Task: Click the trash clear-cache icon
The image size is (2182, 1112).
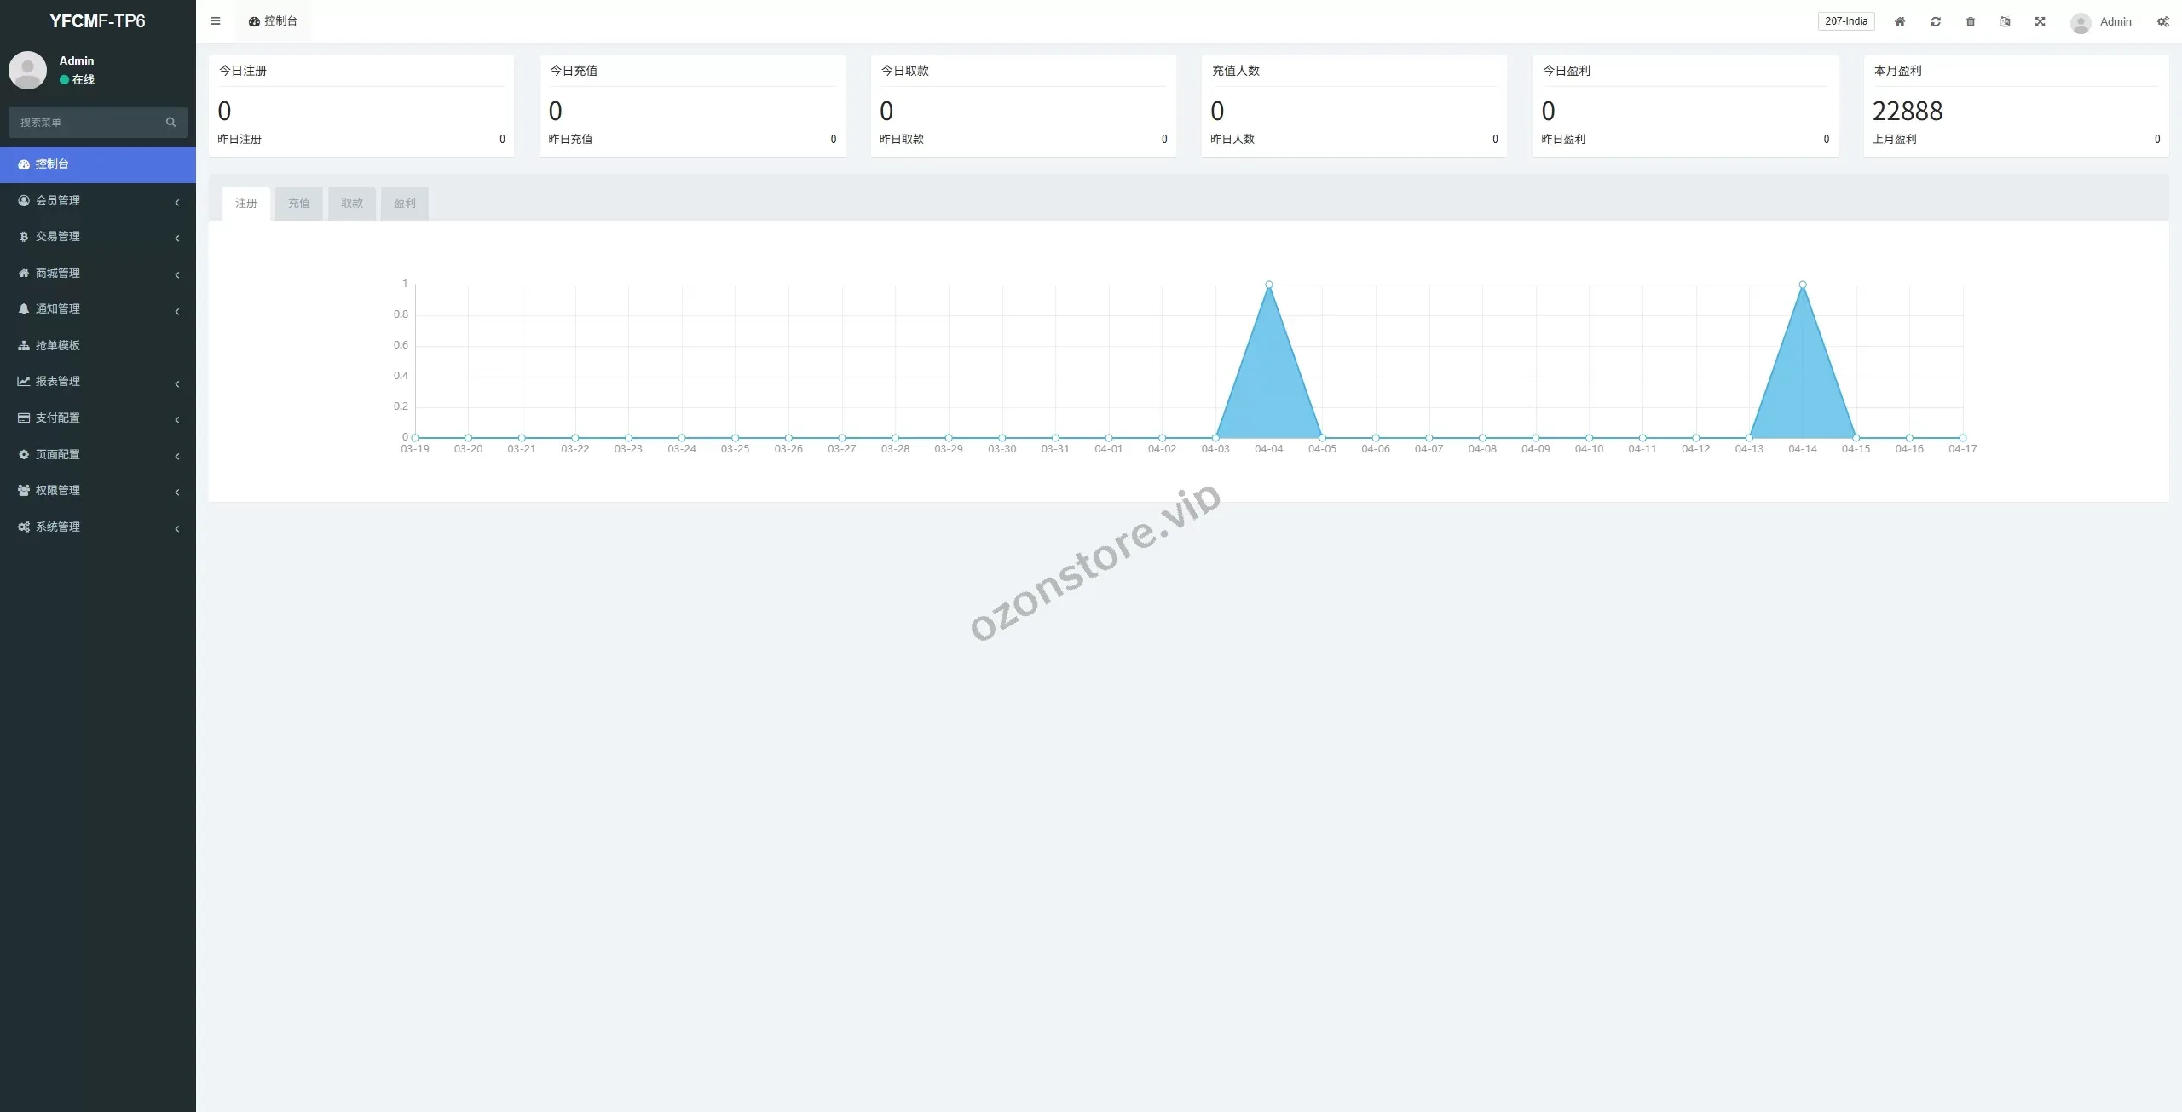Action: coord(1970,21)
